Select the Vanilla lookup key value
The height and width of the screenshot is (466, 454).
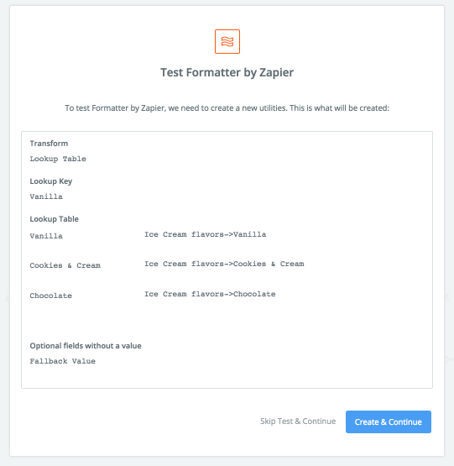point(46,196)
